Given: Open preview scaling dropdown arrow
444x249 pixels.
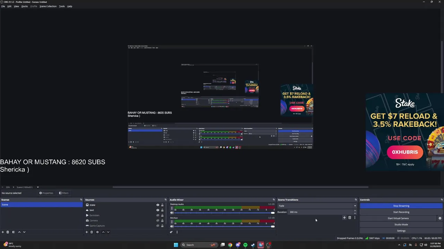Looking at the screenshot, I should [38, 187].
